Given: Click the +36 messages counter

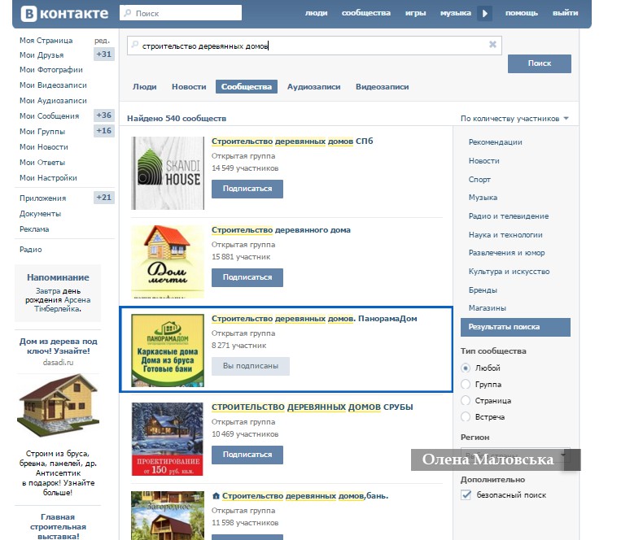Looking at the screenshot, I should point(103,115).
